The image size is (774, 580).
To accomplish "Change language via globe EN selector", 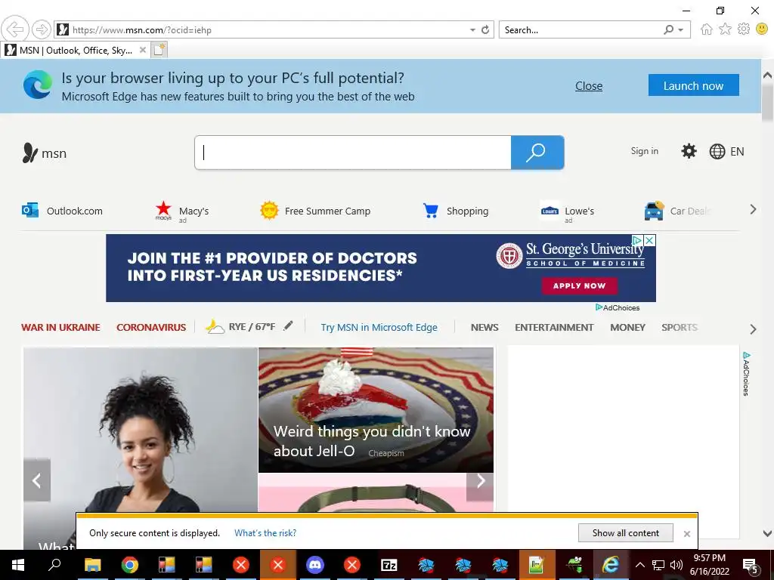I will point(726,151).
